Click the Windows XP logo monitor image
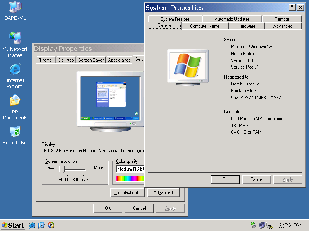309x231 pixels. click(x=188, y=67)
